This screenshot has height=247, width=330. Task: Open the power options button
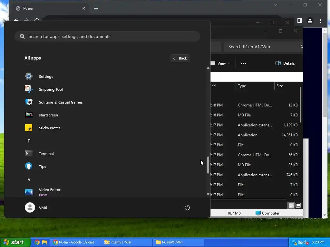[187, 207]
